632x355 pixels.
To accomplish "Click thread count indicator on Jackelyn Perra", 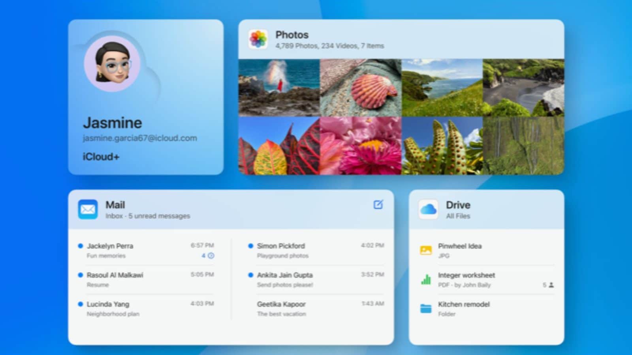I will (x=208, y=256).
